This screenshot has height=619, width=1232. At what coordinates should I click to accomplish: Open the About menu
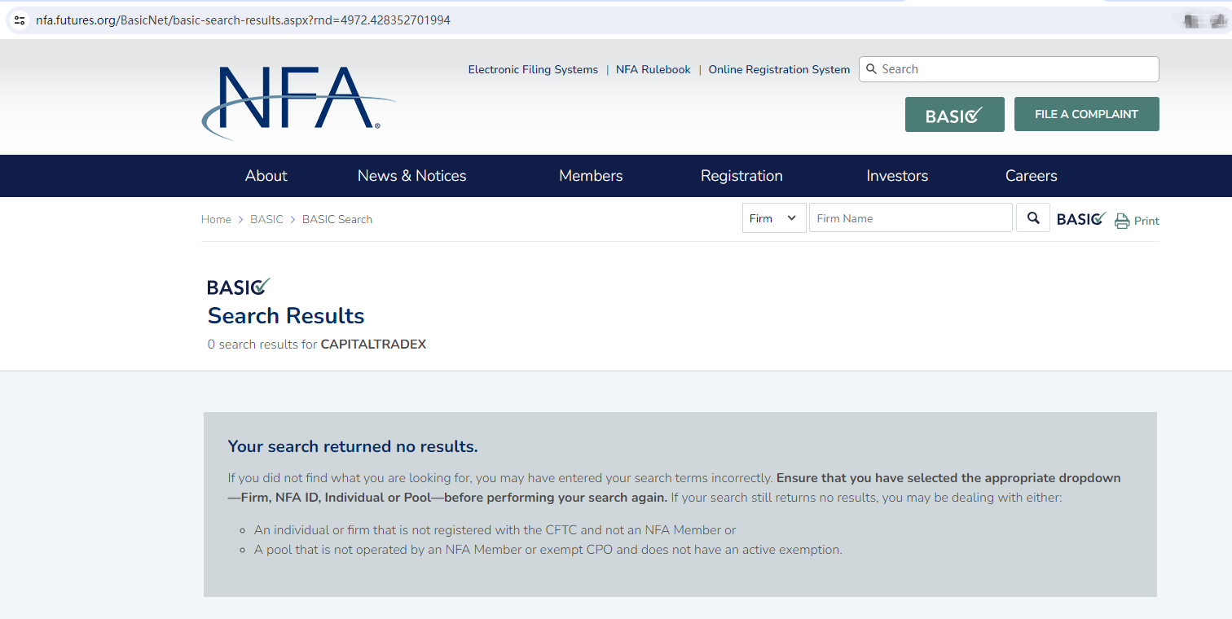point(266,176)
